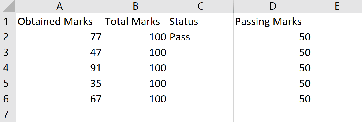362x122 pixels.
Task: Select row 3 header
Action: pos(8,52)
